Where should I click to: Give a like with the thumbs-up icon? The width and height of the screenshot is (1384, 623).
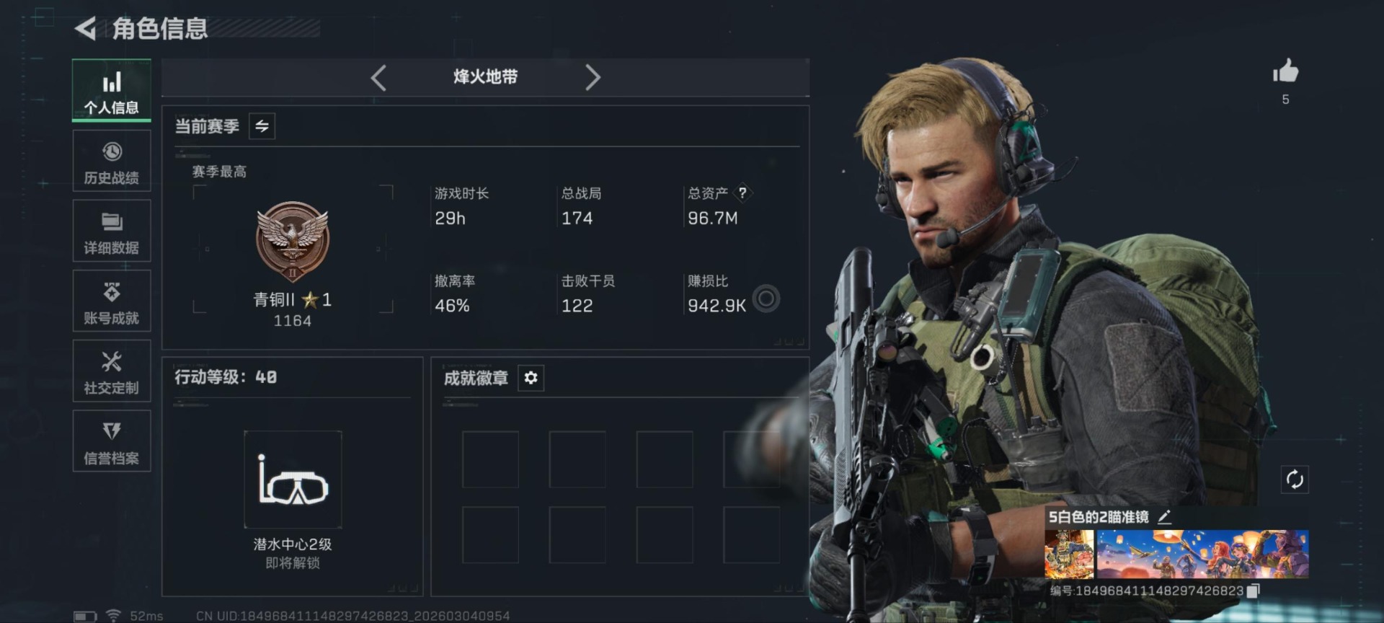1285,71
